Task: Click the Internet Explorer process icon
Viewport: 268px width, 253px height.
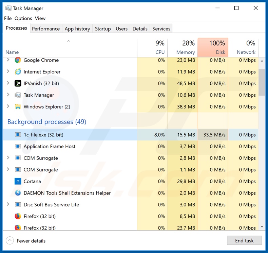Action: point(18,72)
